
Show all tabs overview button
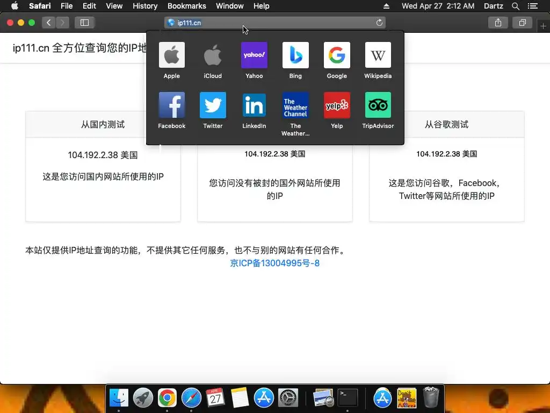tap(523, 23)
